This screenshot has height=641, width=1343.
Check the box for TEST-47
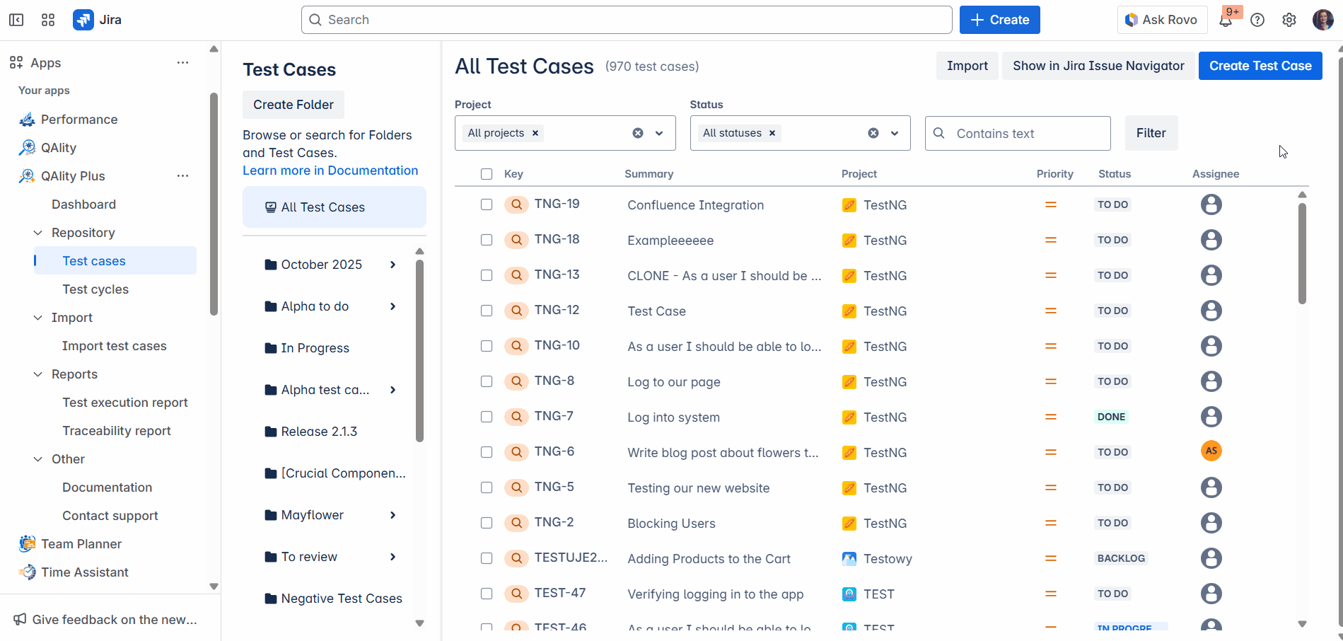(x=487, y=594)
